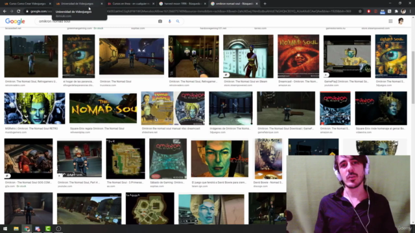Reload the current page

19,12
